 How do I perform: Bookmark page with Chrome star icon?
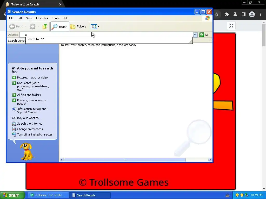[x=217, y=15]
